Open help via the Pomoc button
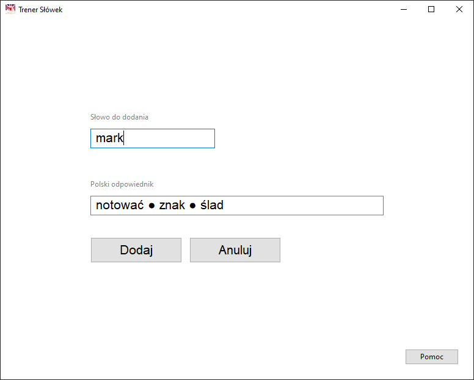Screen dimensions: 474x380 431,357
